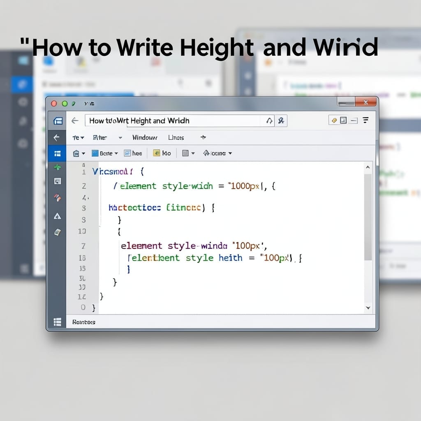Click the clipboard printer toolbar icon
This screenshot has width=421, height=421.
(x=76, y=153)
